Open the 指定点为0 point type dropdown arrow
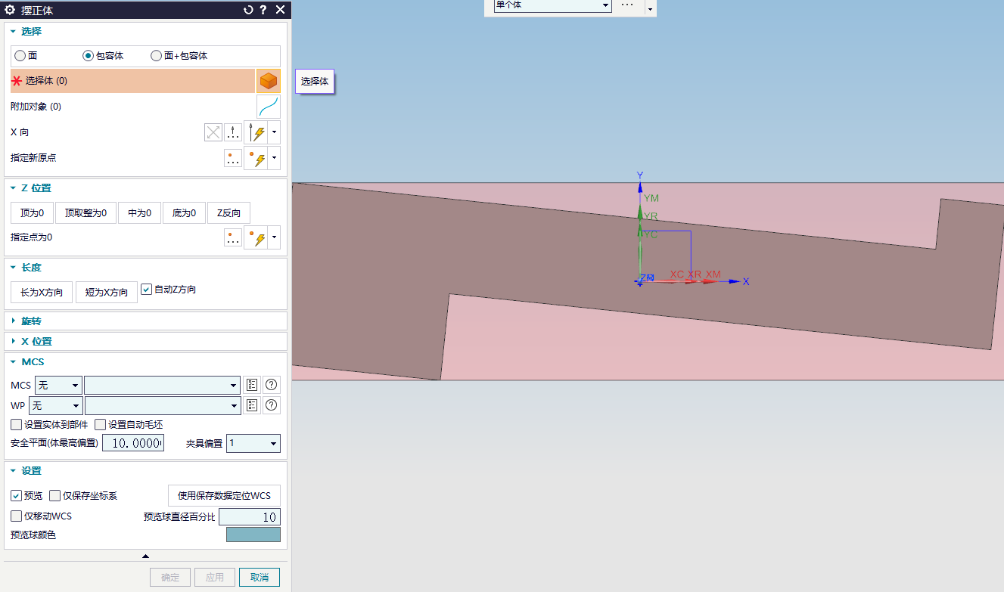 coord(274,238)
